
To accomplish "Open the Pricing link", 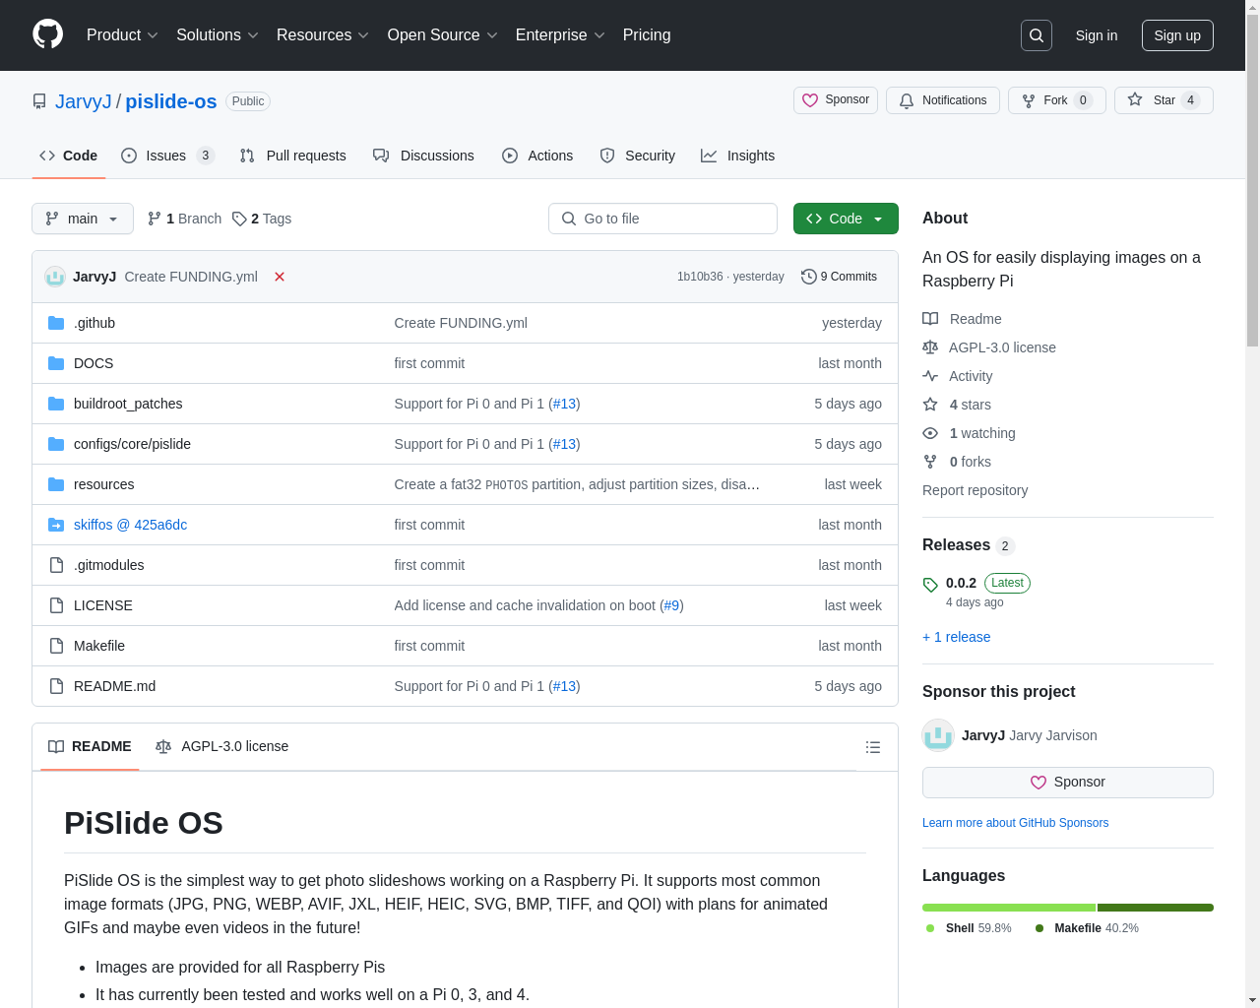I will tap(647, 35).
